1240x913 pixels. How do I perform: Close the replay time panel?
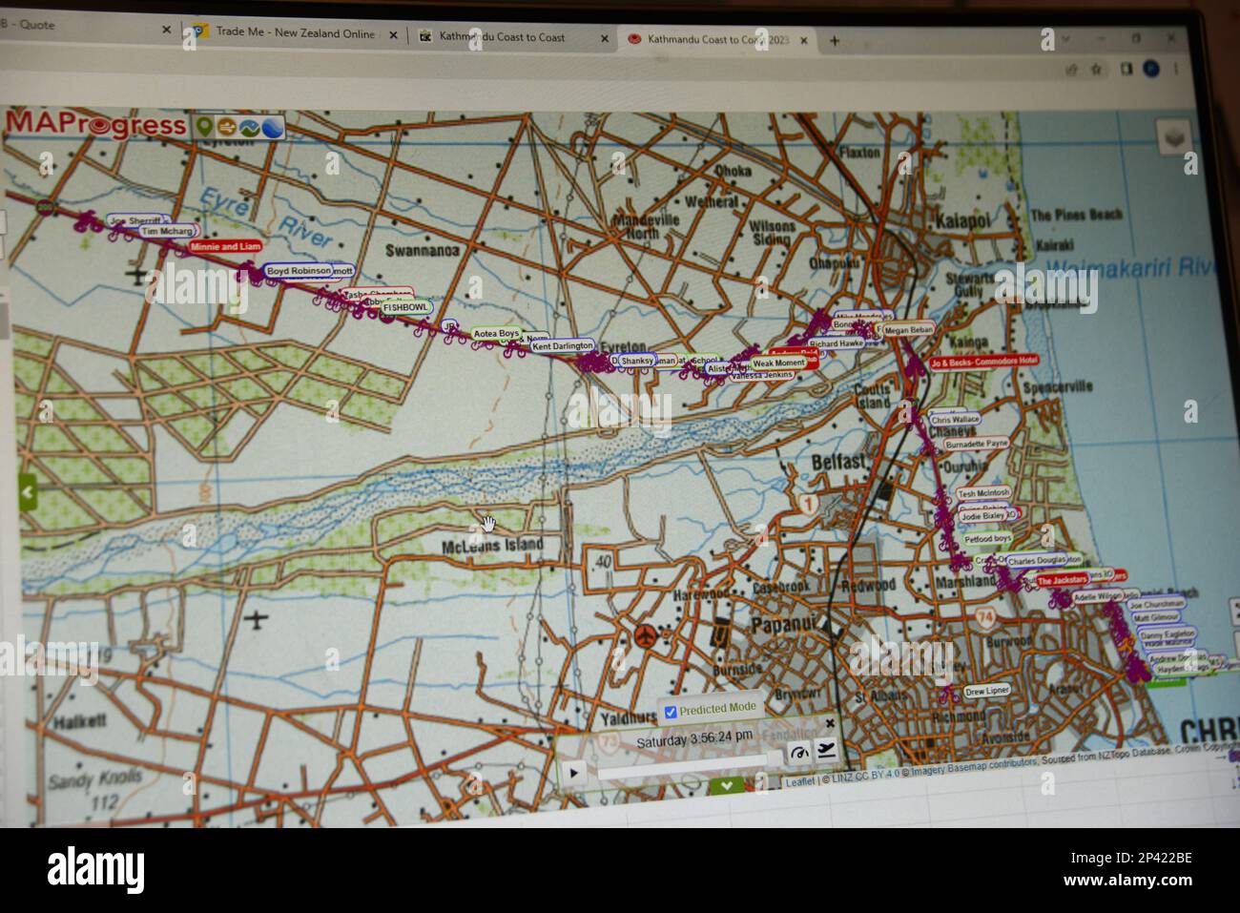click(x=830, y=724)
